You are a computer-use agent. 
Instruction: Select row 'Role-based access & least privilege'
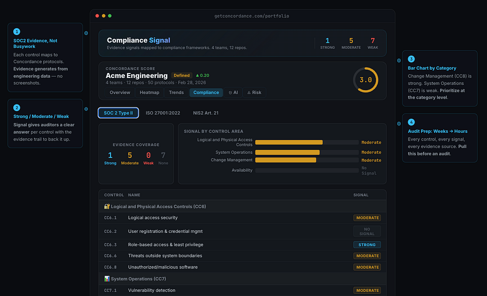[243, 245]
